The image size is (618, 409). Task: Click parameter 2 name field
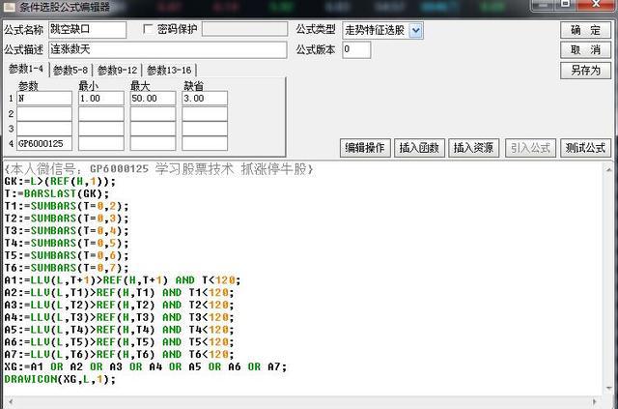[x=44, y=114]
